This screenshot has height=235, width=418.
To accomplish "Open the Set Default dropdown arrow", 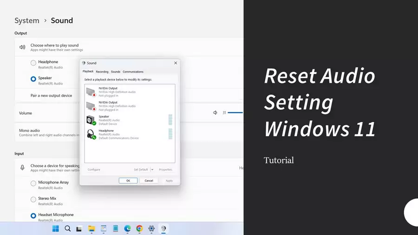I will (x=152, y=170).
